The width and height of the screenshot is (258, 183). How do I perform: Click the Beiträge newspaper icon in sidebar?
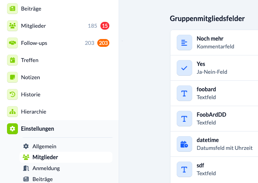click(x=12, y=9)
